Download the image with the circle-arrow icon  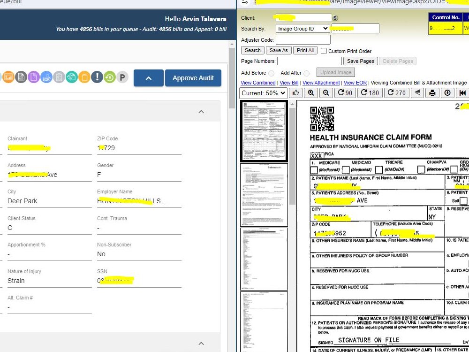coord(447,93)
